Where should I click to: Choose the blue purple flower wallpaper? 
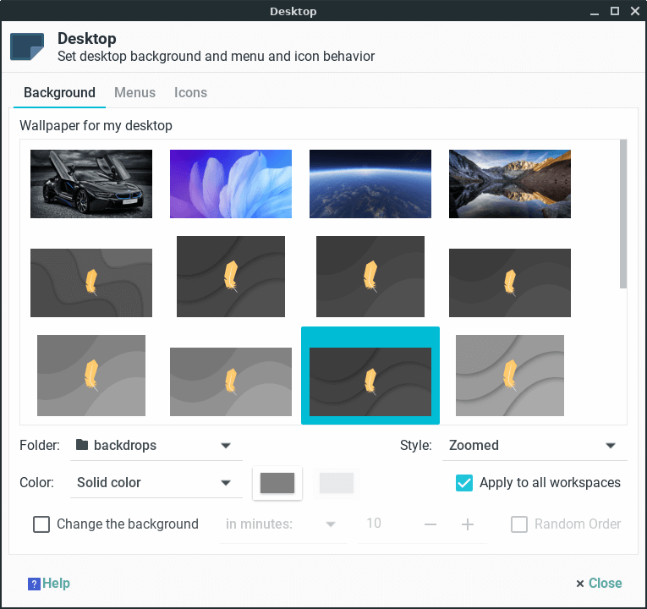click(231, 184)
